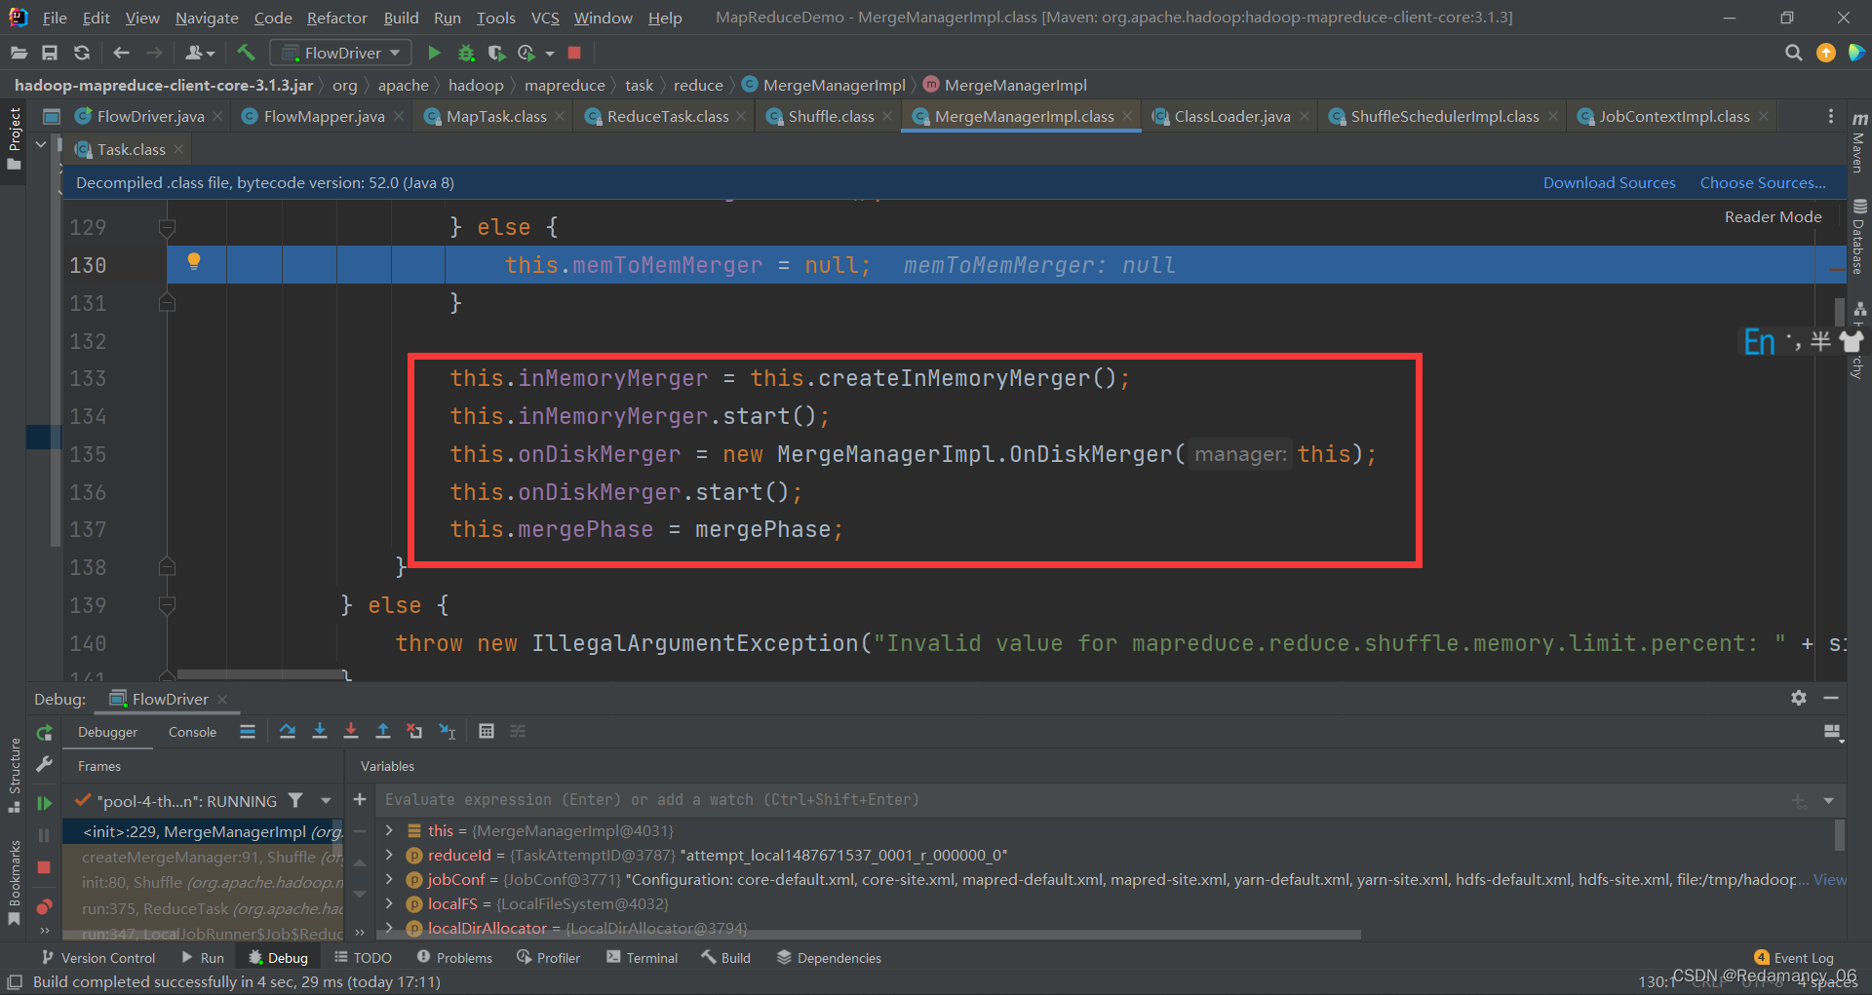
Task: Navigate back with the left arrow
Action: click(121, 53)
